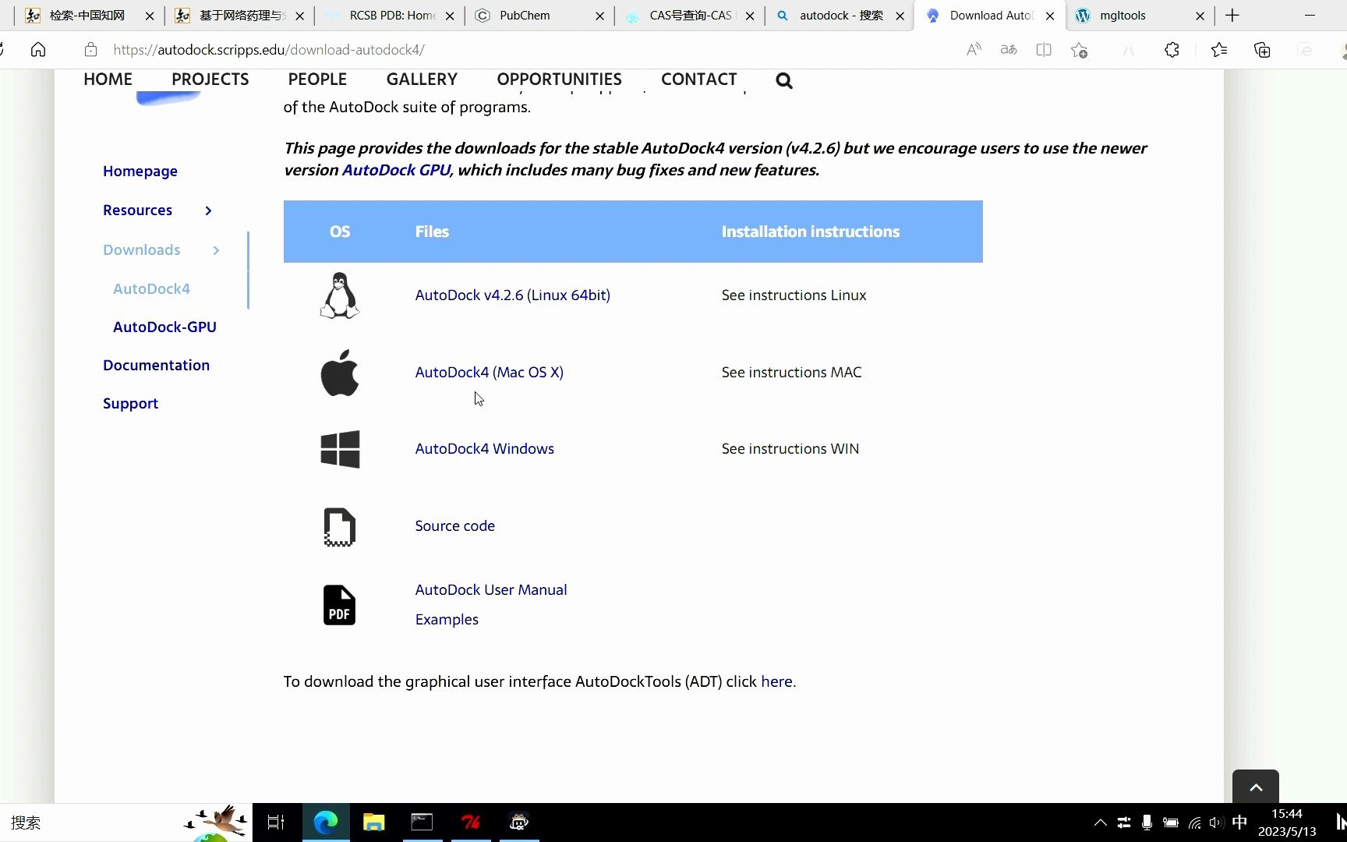Open Task View on the taskbar
1347x842 pixels.
tap(276, 823)
